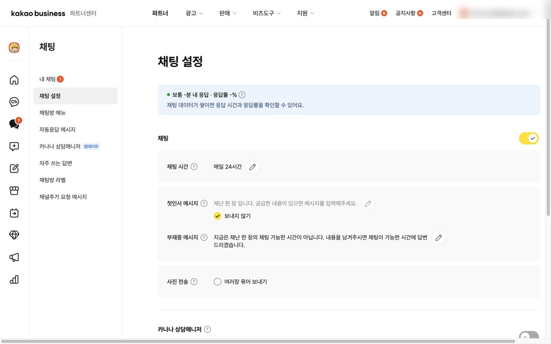
Task: Edit the 채팅 시간 setting with the pencil
Action: [x=253, y=167]
